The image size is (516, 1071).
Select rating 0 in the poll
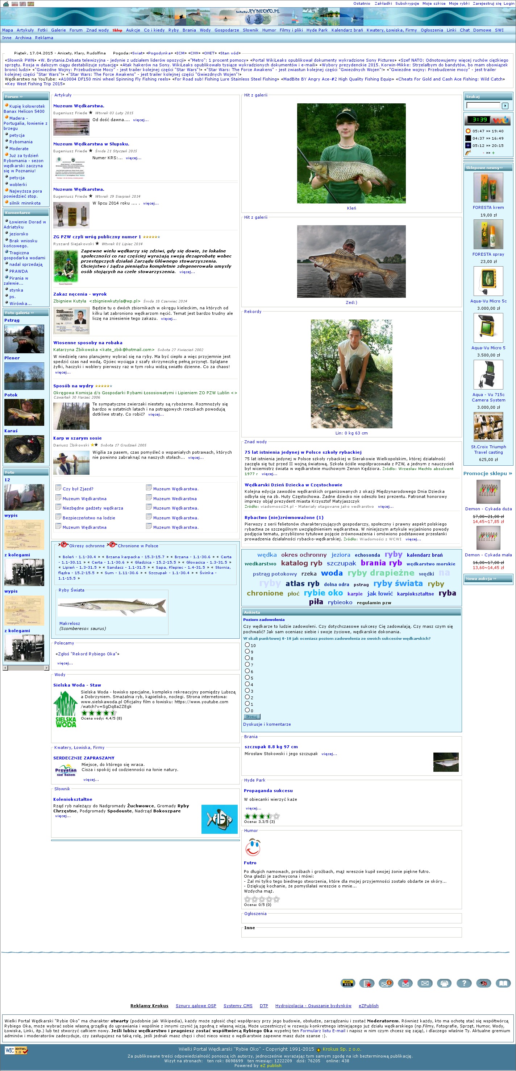(247, 710)
